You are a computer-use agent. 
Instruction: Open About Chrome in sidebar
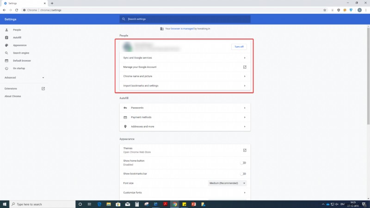(13, 96)
